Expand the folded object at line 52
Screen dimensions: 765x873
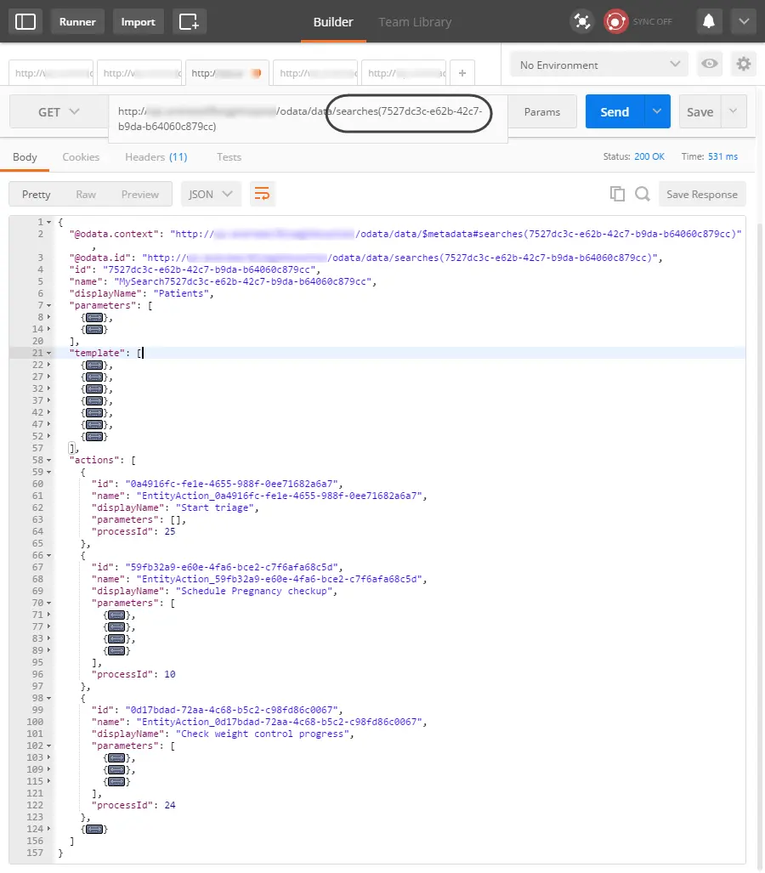tap(49, 437)
